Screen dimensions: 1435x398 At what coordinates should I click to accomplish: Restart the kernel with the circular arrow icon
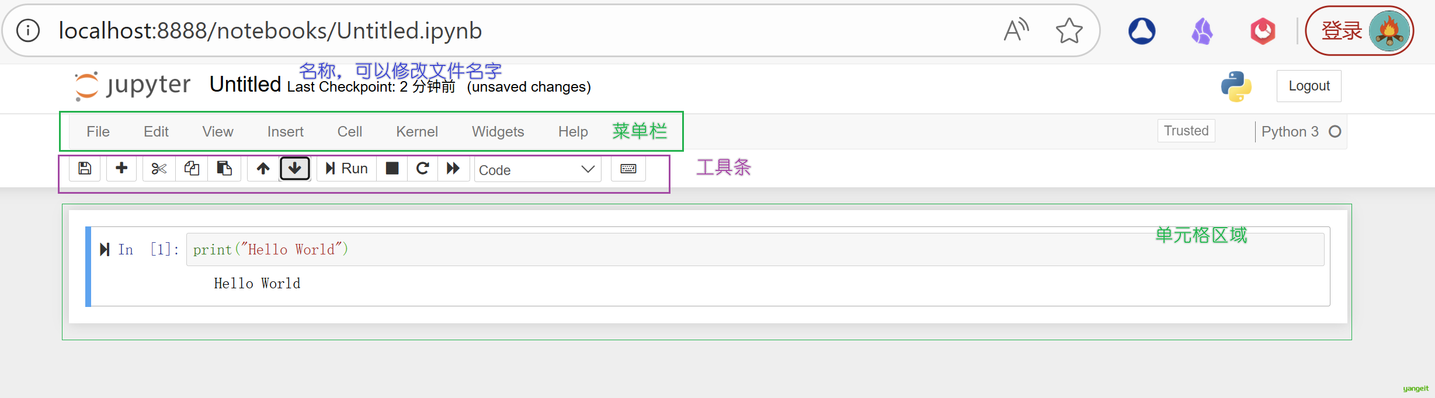[422, 169]
